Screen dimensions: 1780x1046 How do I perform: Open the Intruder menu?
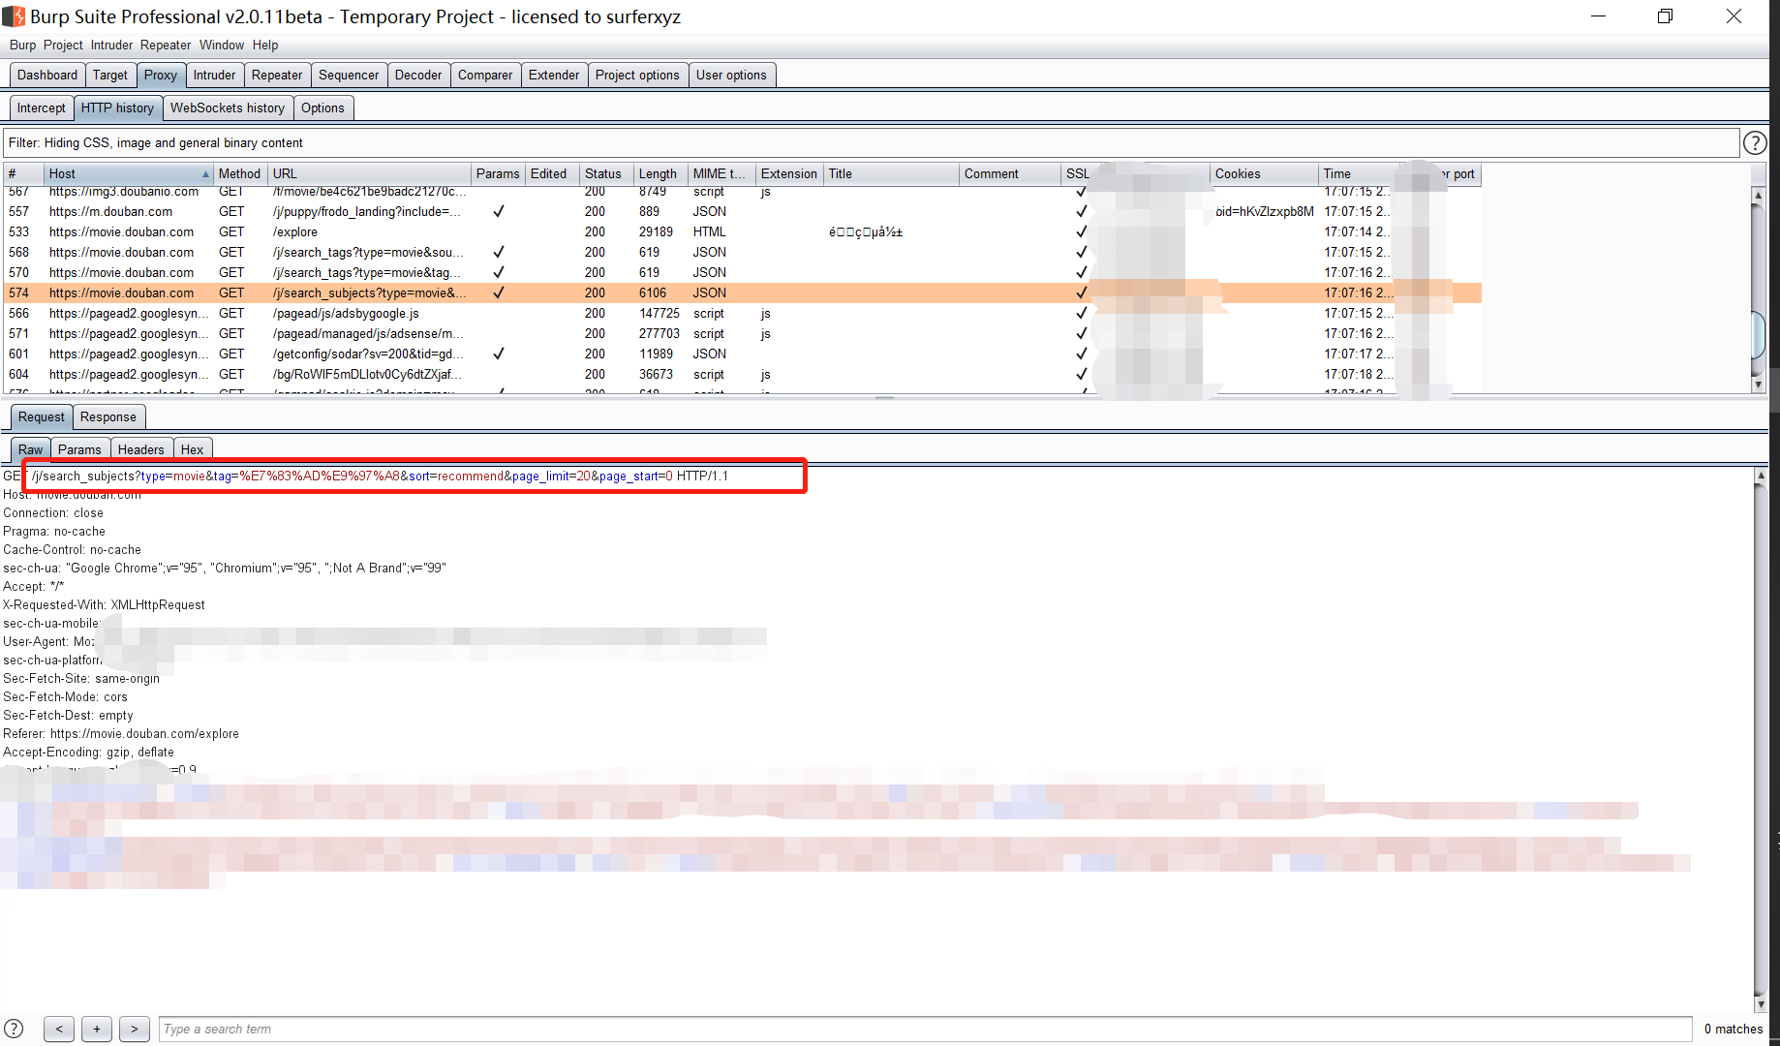(111, 46)
